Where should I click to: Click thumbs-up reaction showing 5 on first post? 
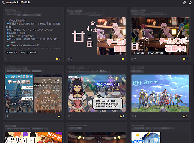click(x=58, y=59)
